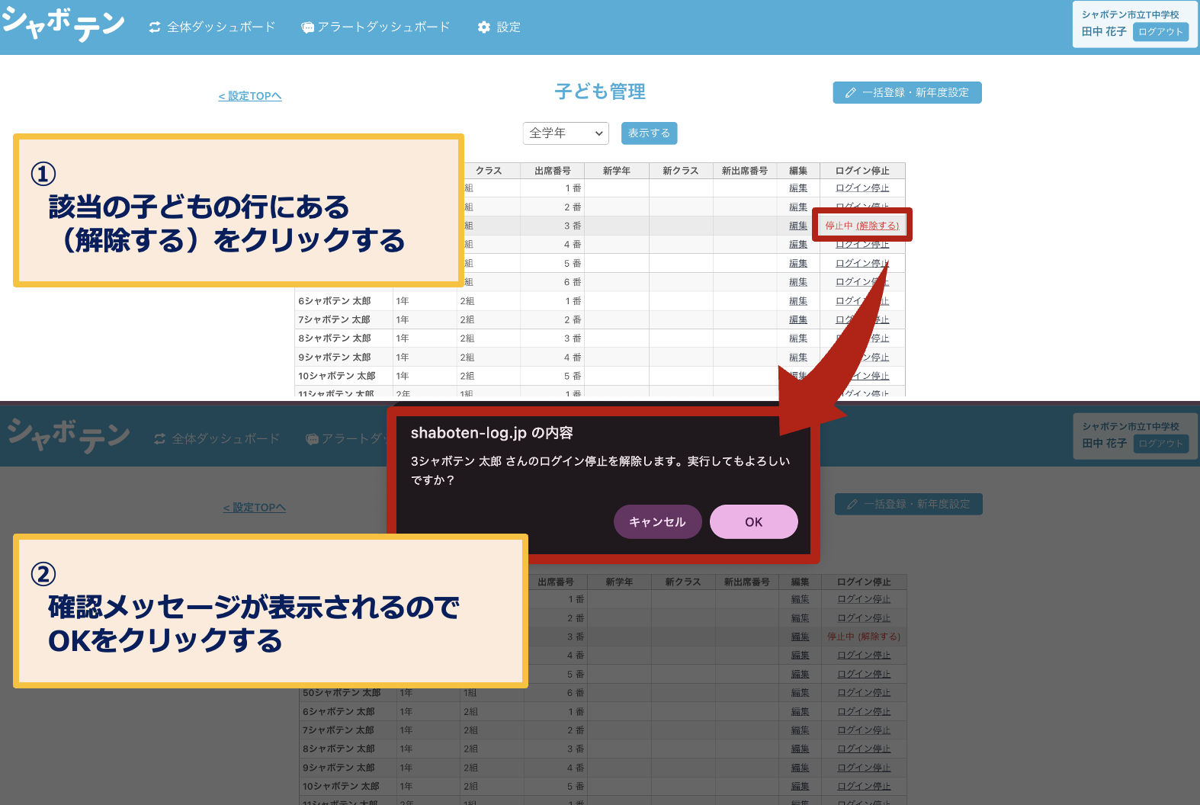Click dialog message about 3シャボテン 太郎
The height and width of the screenshot is (805, 1200).
pos(600,470)
